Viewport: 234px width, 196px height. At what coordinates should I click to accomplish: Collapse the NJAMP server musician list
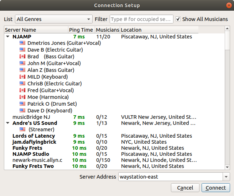coord(8,37)
